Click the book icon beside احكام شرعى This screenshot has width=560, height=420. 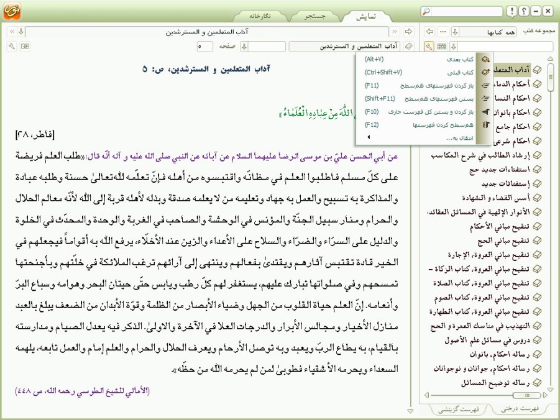pos(537,141)
